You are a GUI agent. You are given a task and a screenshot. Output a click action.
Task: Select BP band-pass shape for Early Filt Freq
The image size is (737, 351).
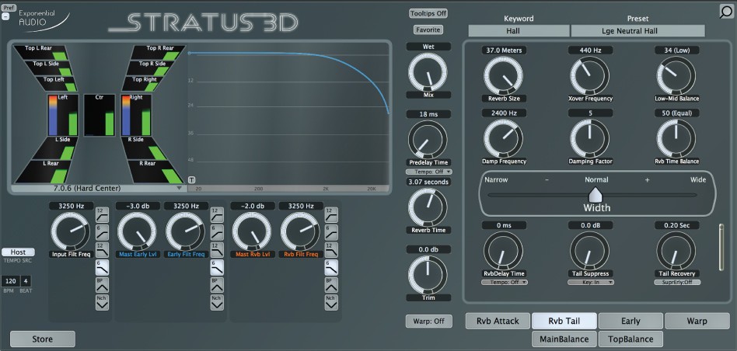click(217, 285)
